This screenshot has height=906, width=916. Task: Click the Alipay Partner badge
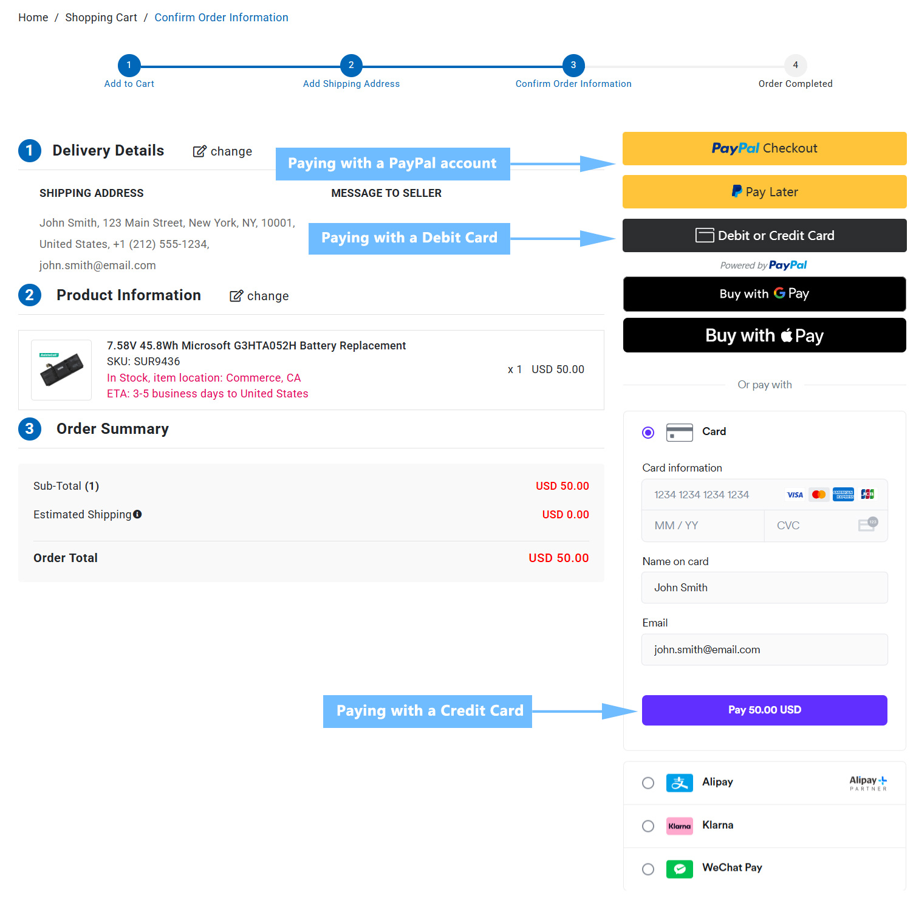pos(868,783)
